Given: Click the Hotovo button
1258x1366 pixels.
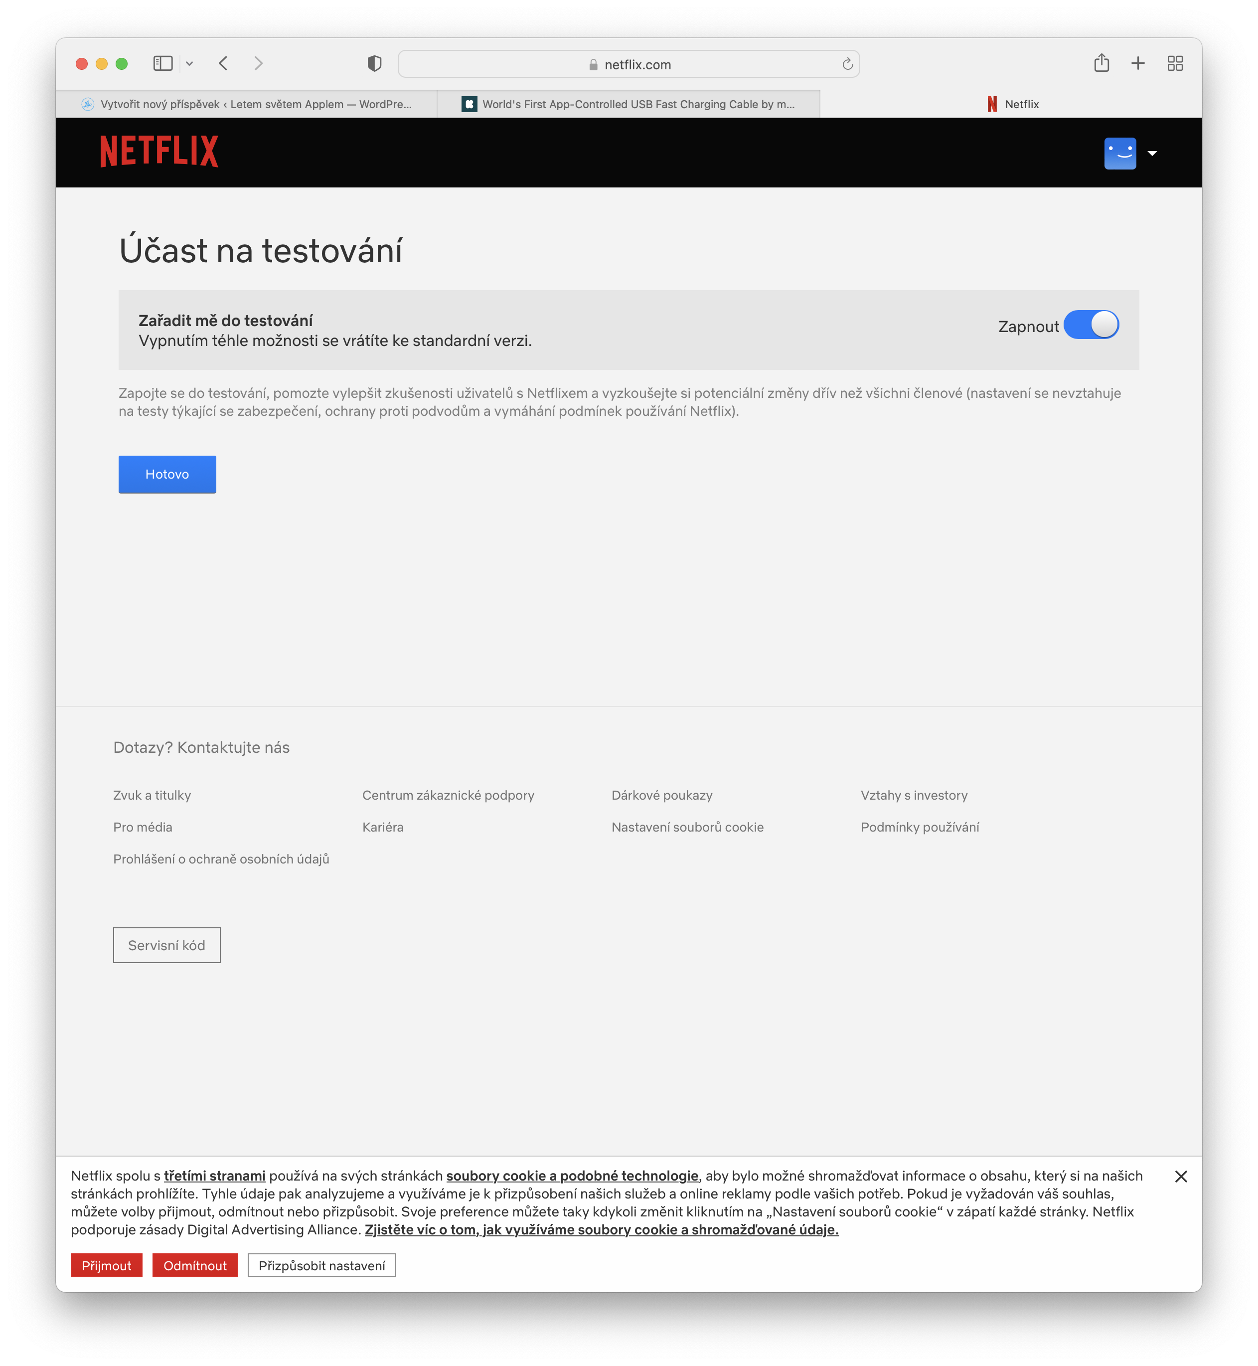Looking at the screenshot, I should (167, 474).
